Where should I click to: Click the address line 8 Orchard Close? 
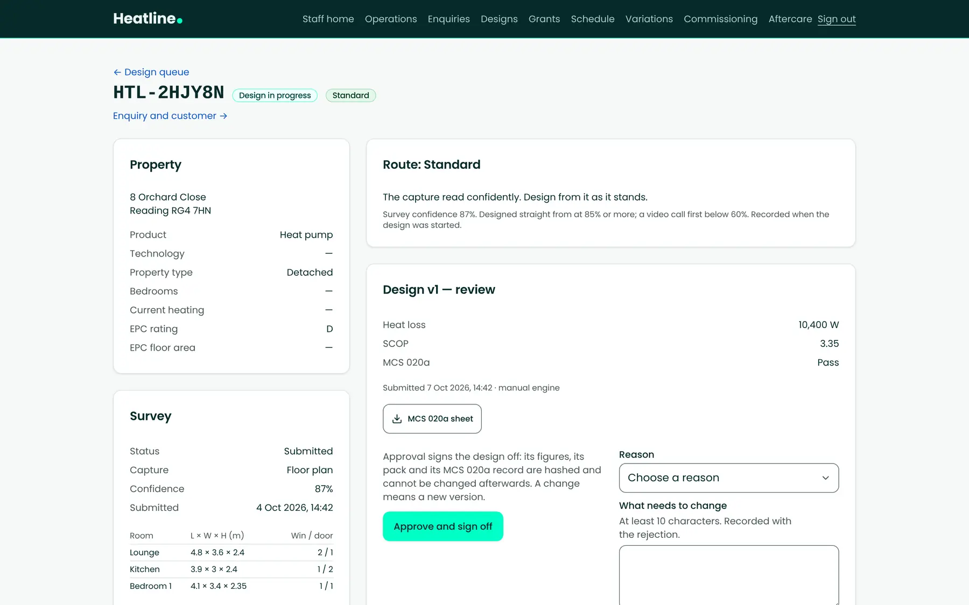pyautogui.click(x=168, y=197)
